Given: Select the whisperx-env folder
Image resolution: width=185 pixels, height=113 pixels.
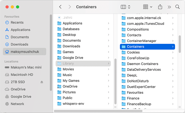Looking at the screenshot, I should click(83, 104).
